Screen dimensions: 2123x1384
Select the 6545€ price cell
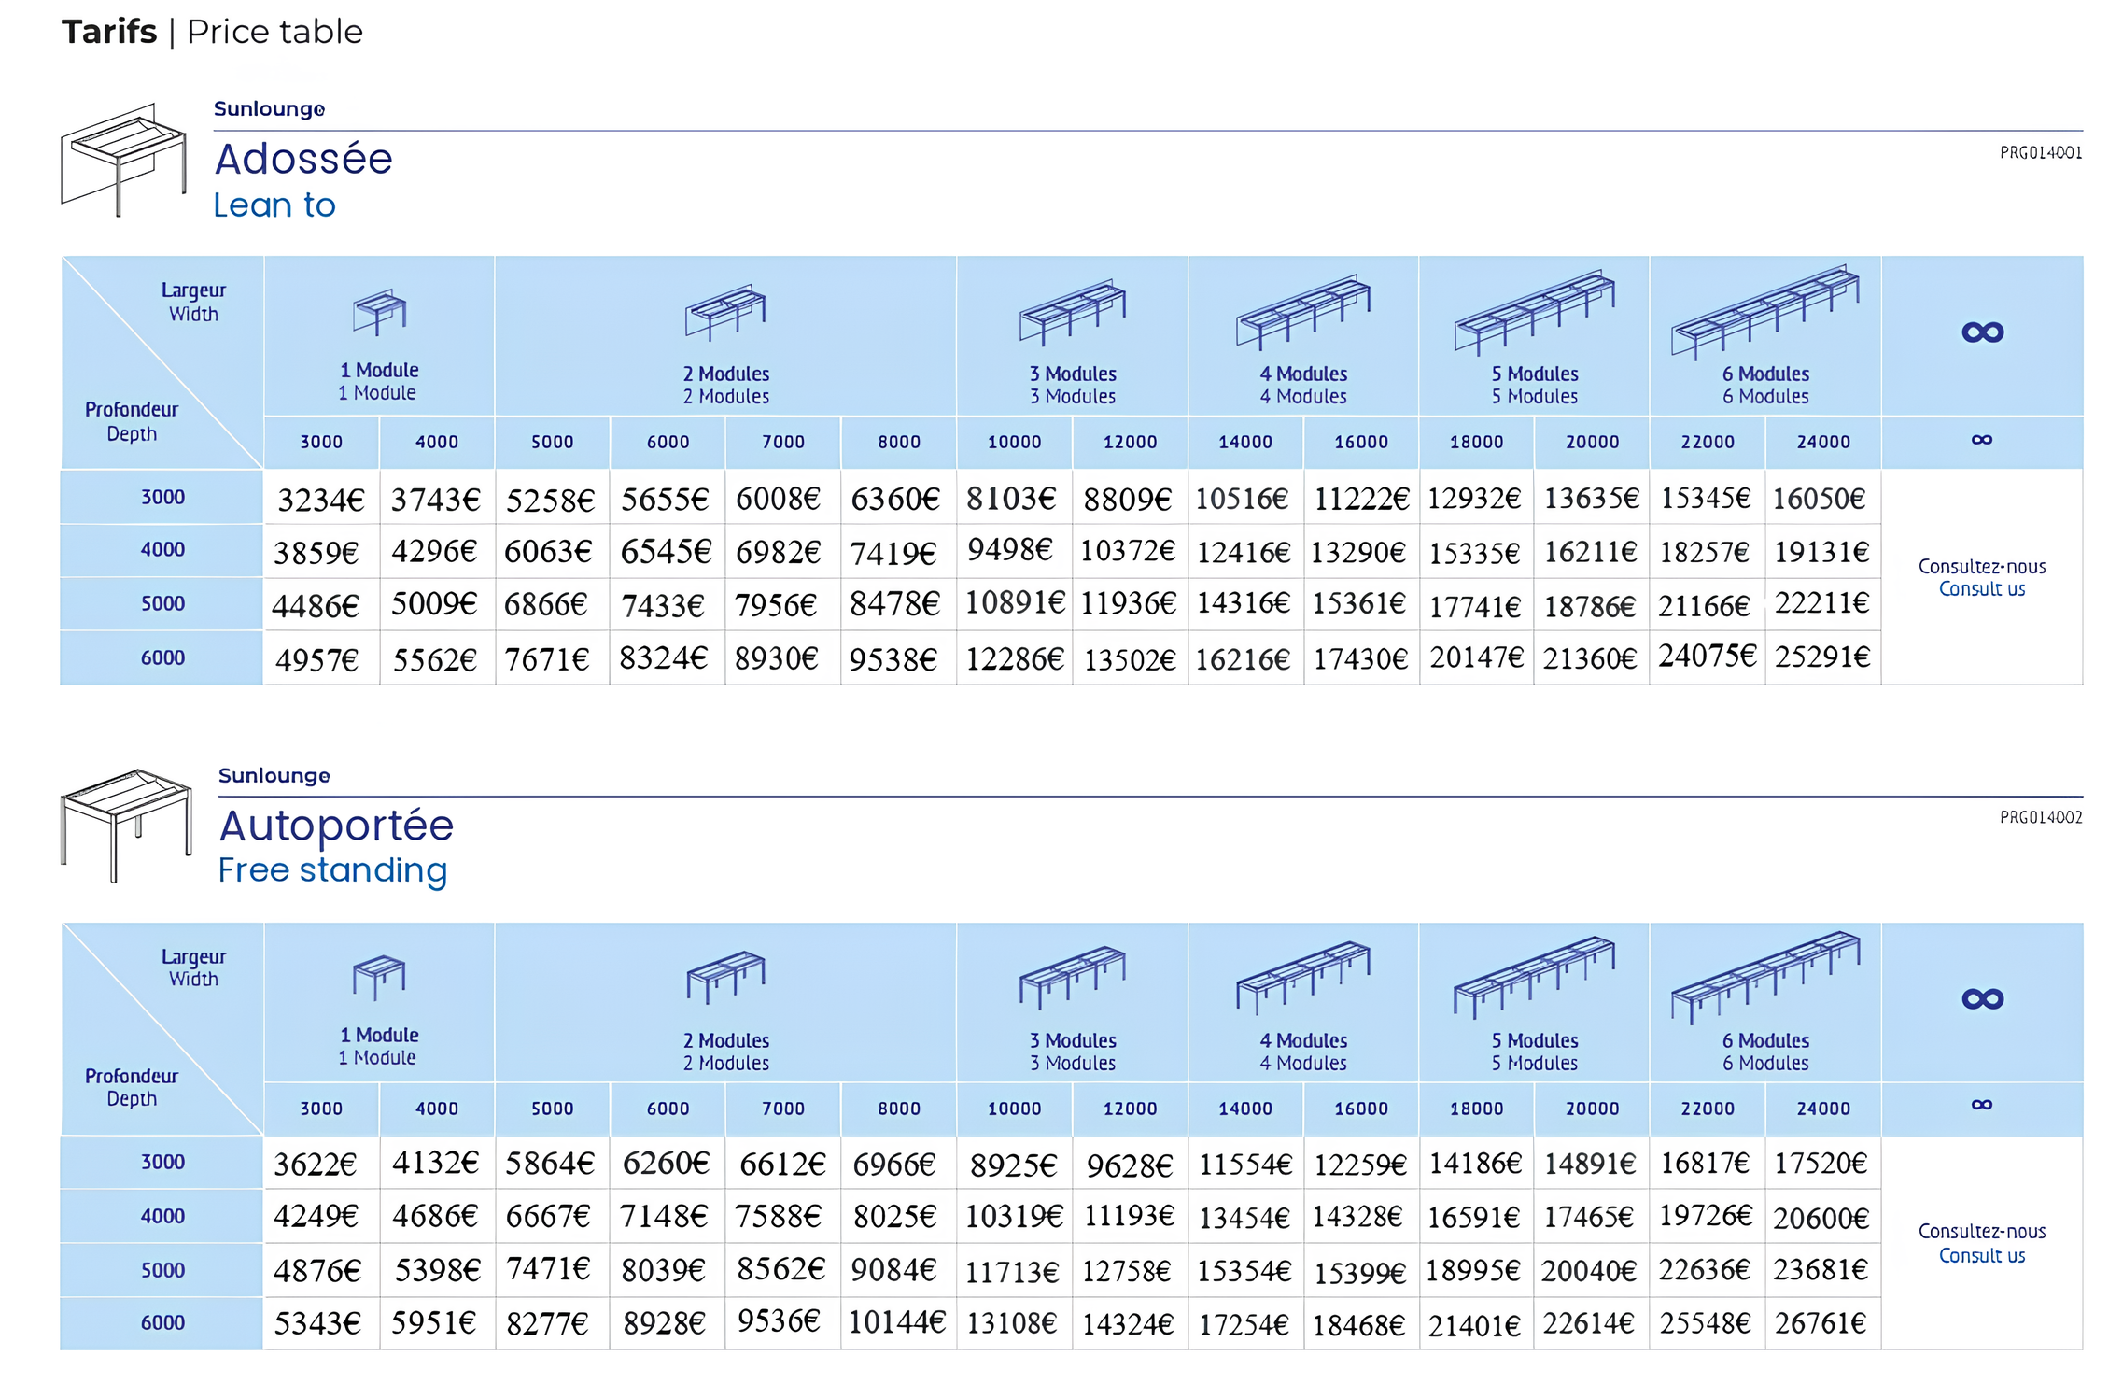click(x=666, y=552)
